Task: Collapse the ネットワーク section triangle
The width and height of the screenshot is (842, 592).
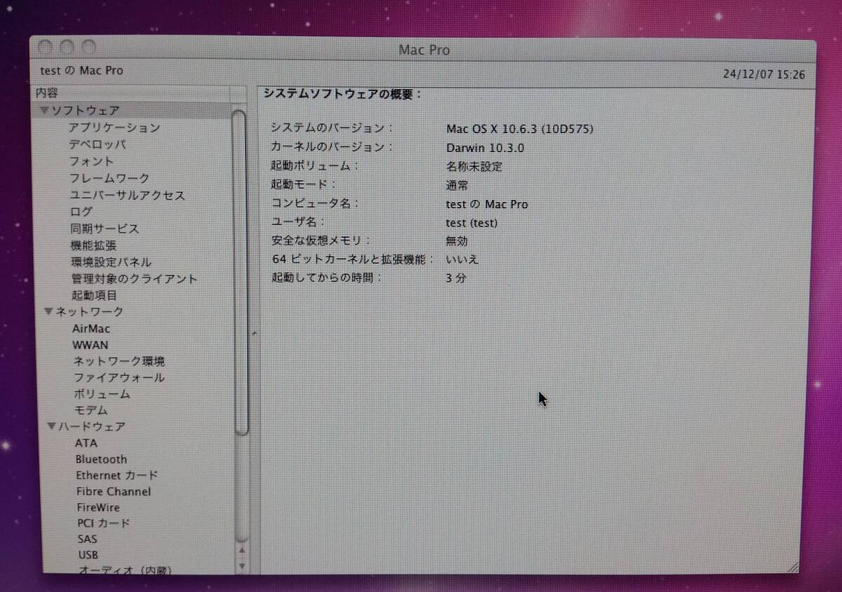Action: 48,311
